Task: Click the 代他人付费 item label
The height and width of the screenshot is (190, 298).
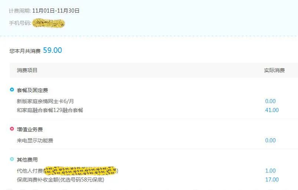Action: (x=30, y=171)
